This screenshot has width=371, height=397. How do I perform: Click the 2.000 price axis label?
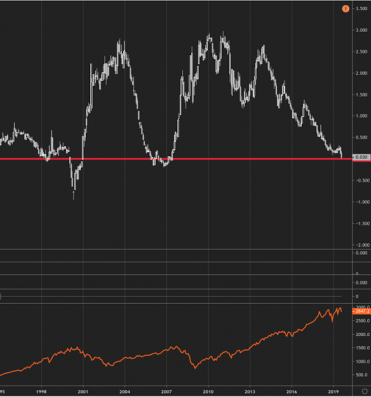click(x=361, y=73)
